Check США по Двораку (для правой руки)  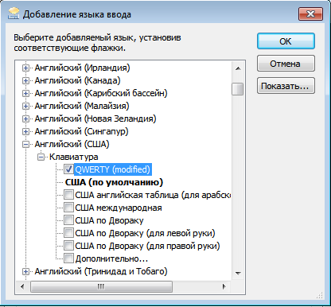point(68,246)
